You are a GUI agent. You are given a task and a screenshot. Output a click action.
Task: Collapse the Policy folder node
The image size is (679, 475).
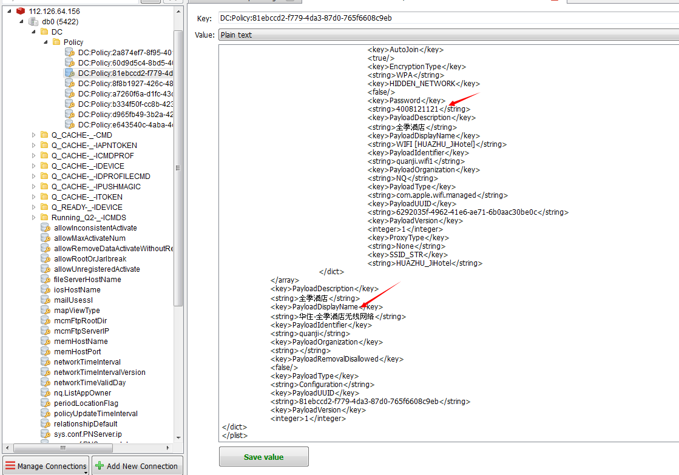click(x=46, y=42)
